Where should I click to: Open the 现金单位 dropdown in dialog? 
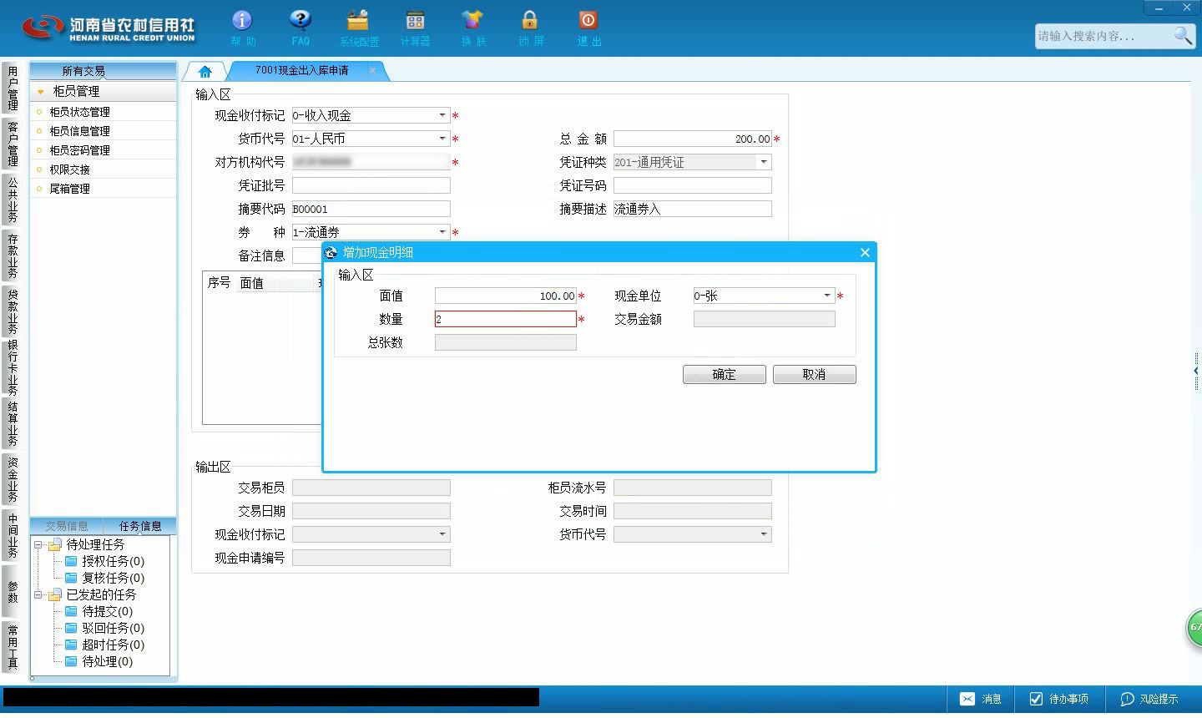pos(827,296)
